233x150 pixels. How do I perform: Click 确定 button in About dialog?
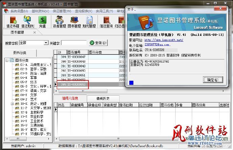click(x=213, y=80)
